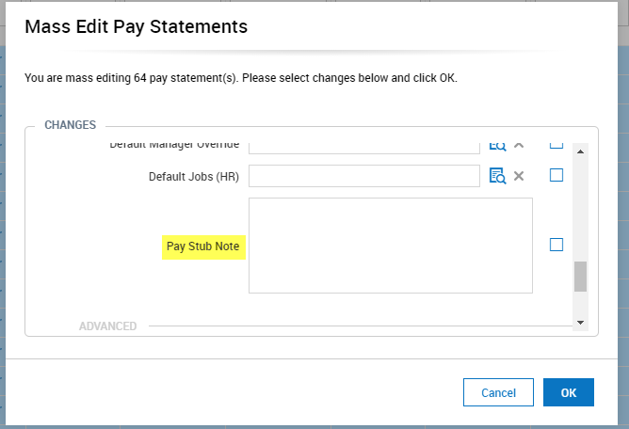Click inside the Pay Stub Note text area
The width and height of the screenshot is (629, 429).
point(390,245)
